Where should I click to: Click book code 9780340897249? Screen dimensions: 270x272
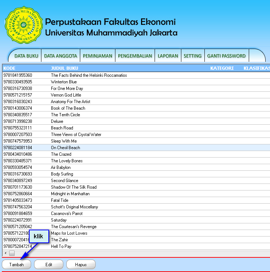coord(18,181)
